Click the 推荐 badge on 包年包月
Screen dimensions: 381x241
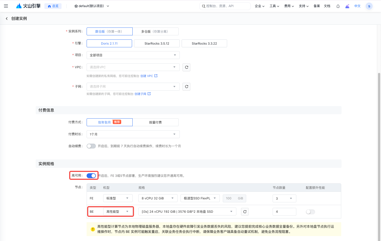(x=117, y=122)
